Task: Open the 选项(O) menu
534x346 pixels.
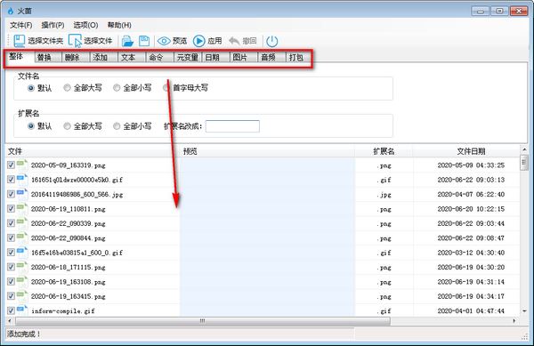Action: 85,25
